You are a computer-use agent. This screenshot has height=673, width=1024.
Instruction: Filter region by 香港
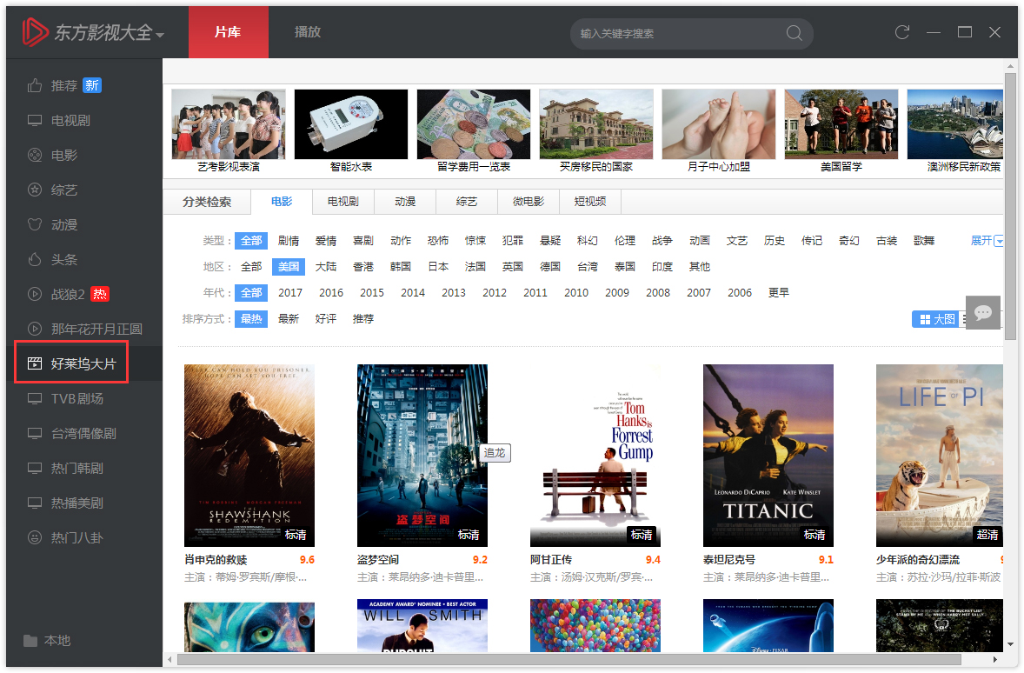click(x=363, y=266)
